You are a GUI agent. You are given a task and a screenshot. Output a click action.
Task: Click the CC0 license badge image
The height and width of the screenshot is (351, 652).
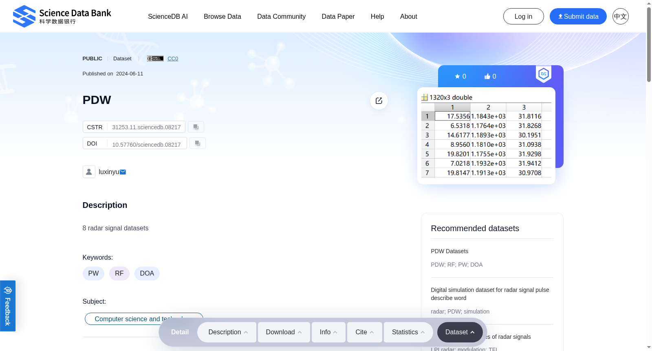tap(155, 58)
